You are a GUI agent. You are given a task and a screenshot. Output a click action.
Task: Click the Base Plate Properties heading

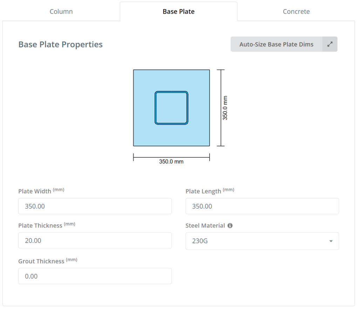click(x=60, y=45)
